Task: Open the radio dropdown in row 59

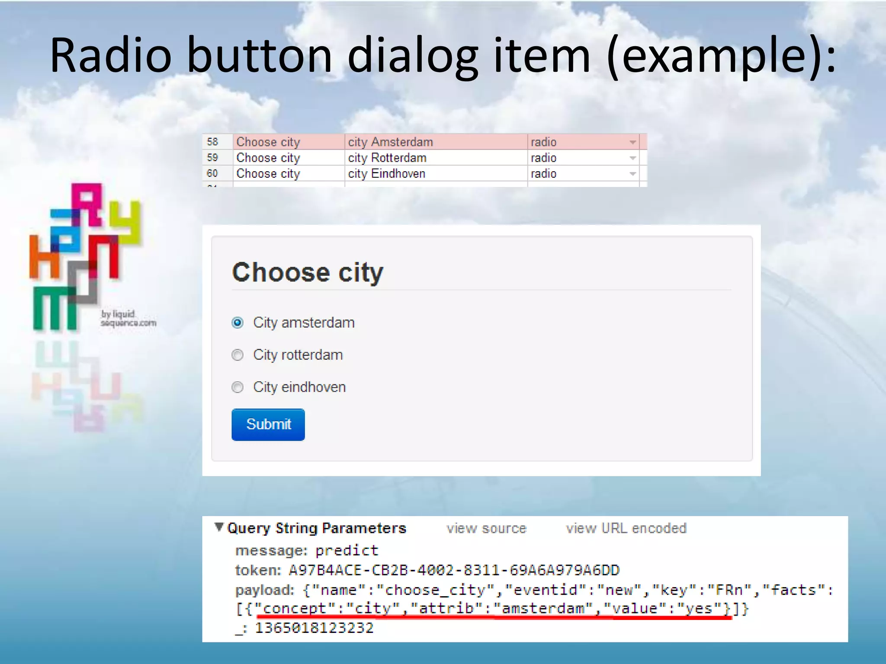Action: [x=632, y=158]
